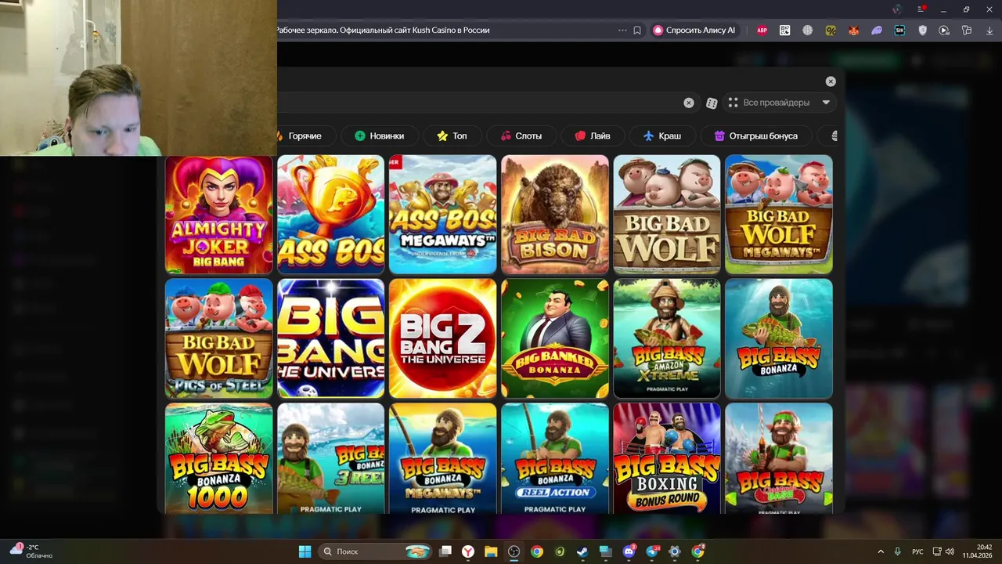Open the browser hamburger menu with red dot
Viewport: 1002px width, 564px height.
pyautogui.click(x=921, y=9)
